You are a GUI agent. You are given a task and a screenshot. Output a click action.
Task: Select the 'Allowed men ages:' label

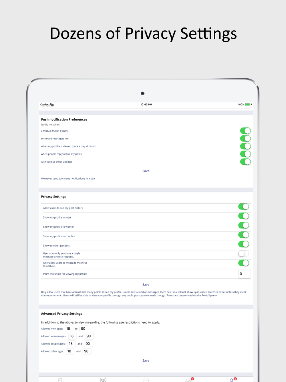[x=52, y=329]
